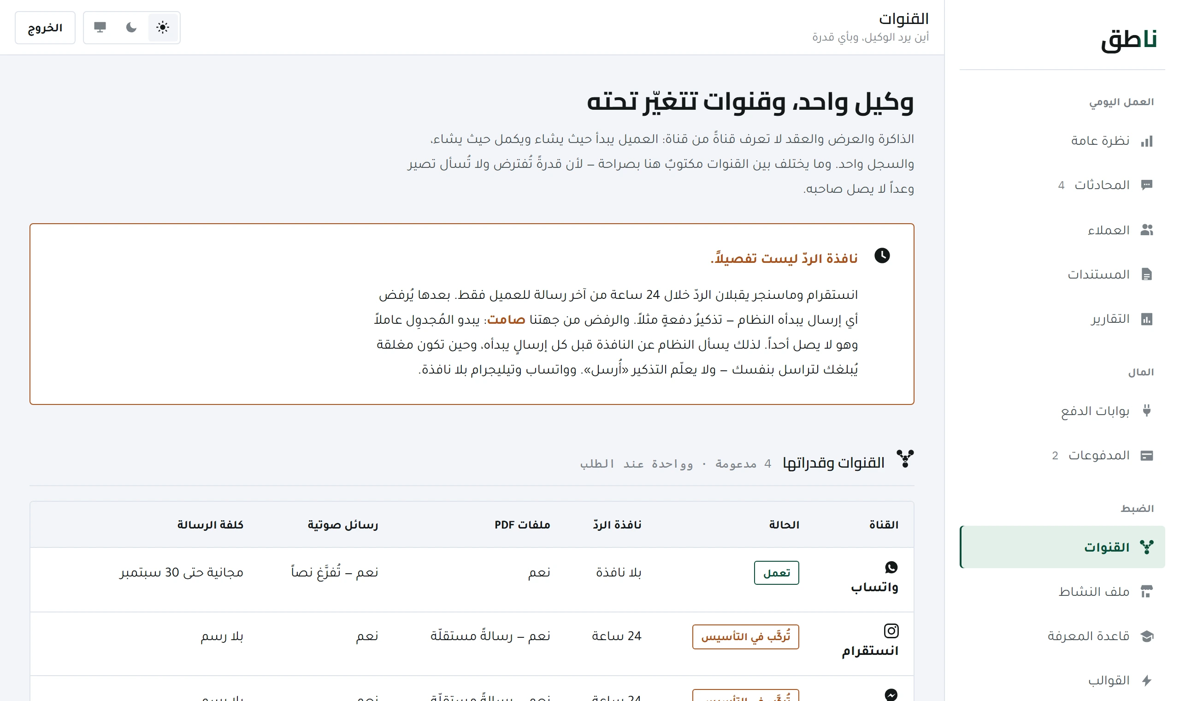Click the highlighted word صامت
Viewport: 1180px width, 701px height.
pos(506,320)
